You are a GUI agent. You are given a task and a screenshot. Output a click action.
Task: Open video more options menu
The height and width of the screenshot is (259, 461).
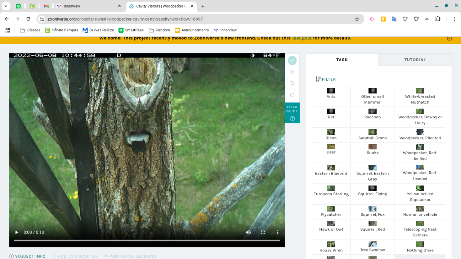point(278,232)
